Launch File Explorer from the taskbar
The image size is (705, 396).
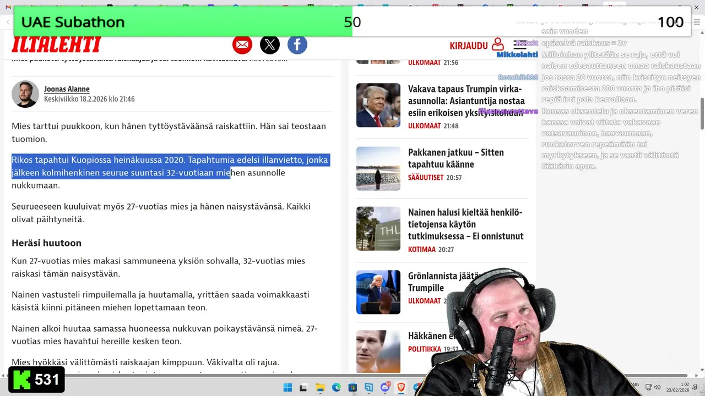coord(320,388)
